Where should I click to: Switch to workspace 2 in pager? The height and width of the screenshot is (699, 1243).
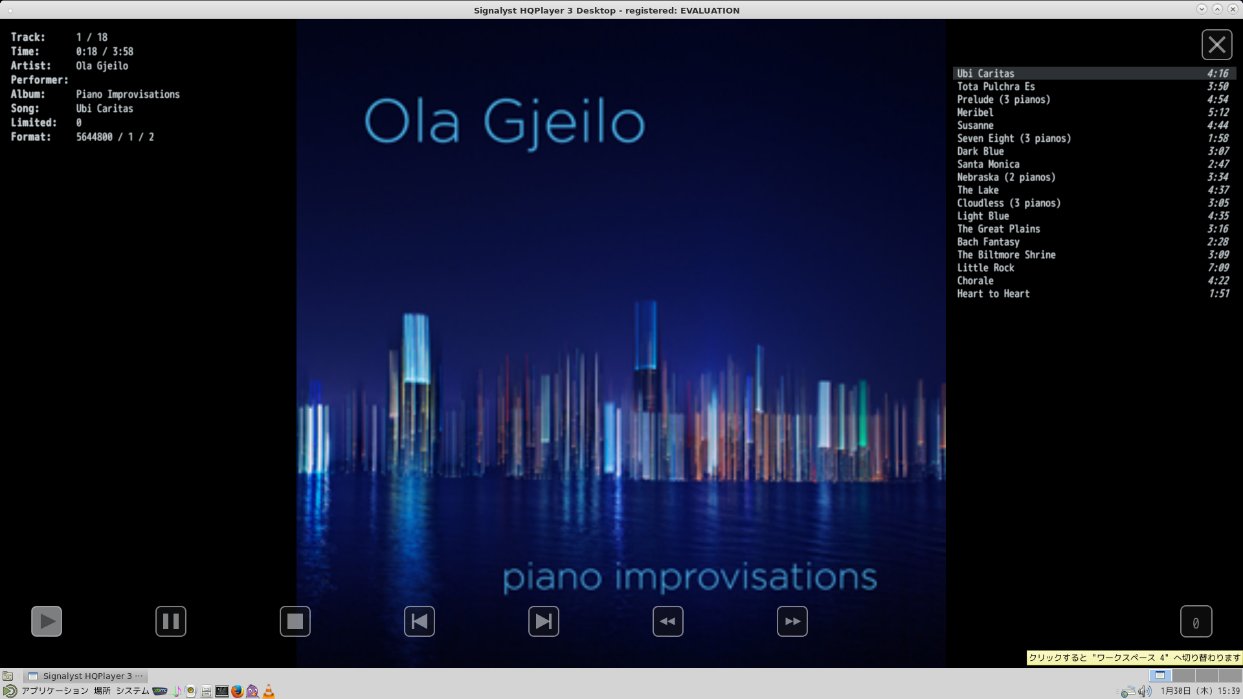(x=1183, y=676)
